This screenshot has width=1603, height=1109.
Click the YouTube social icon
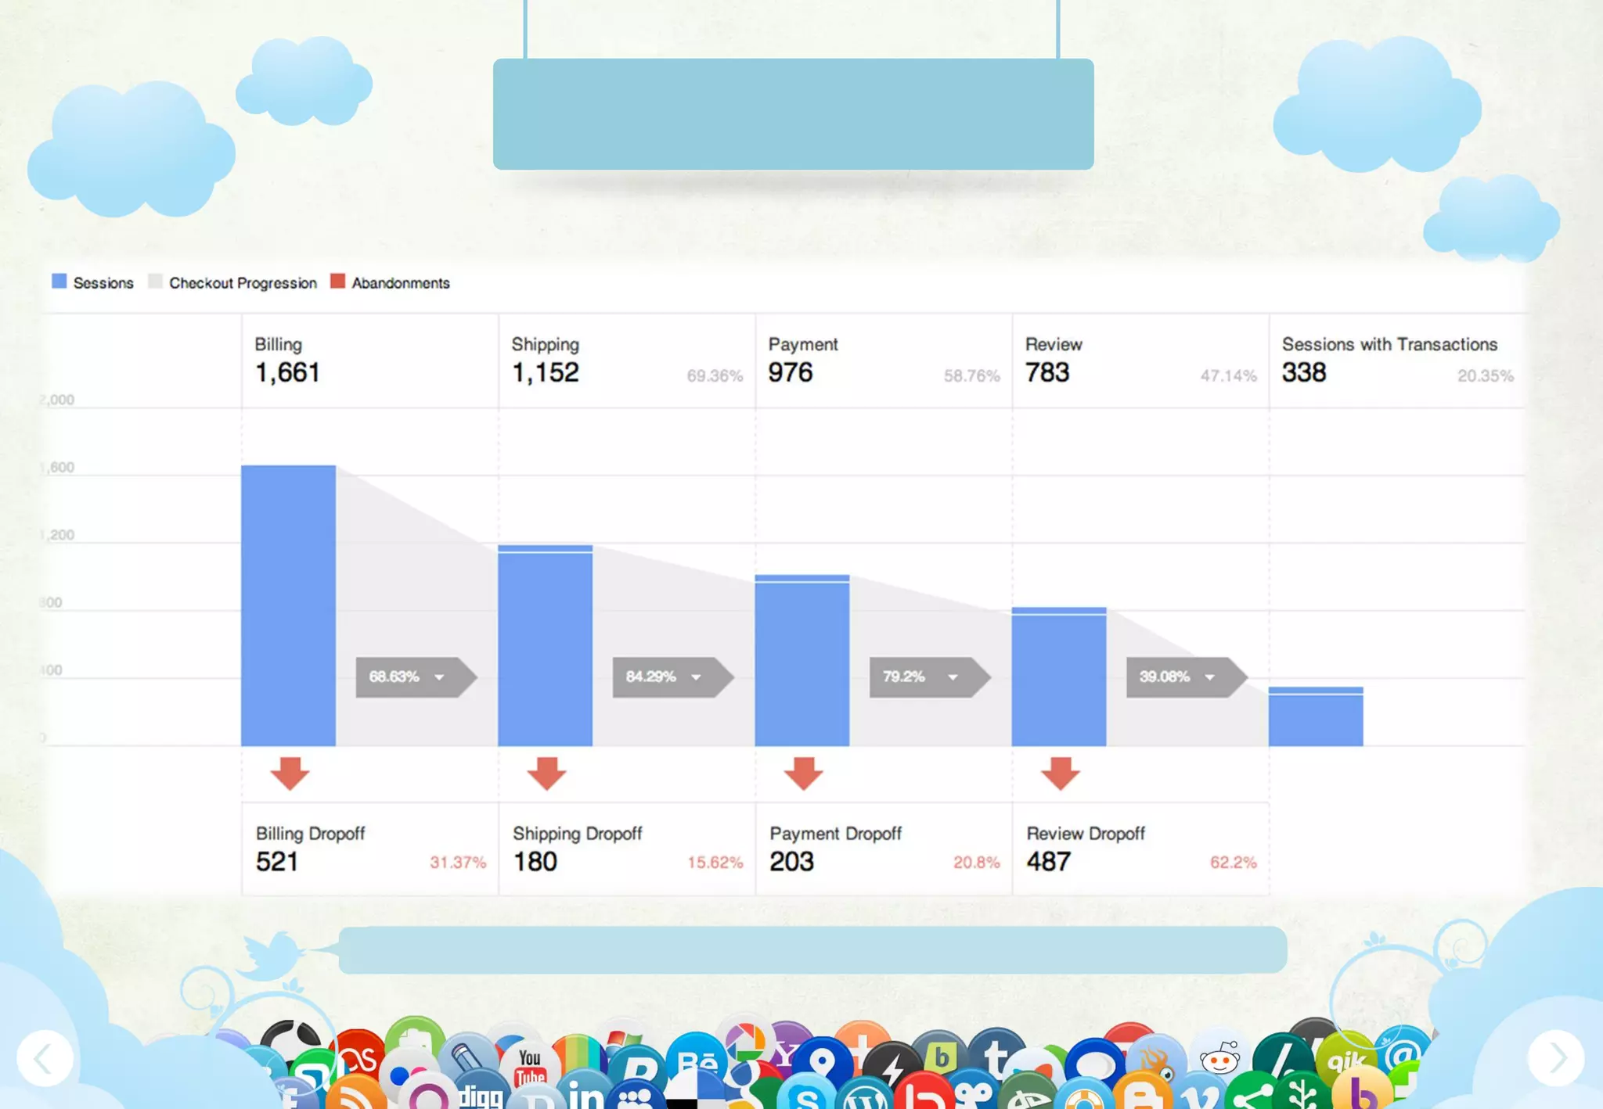coord(530,1066)
